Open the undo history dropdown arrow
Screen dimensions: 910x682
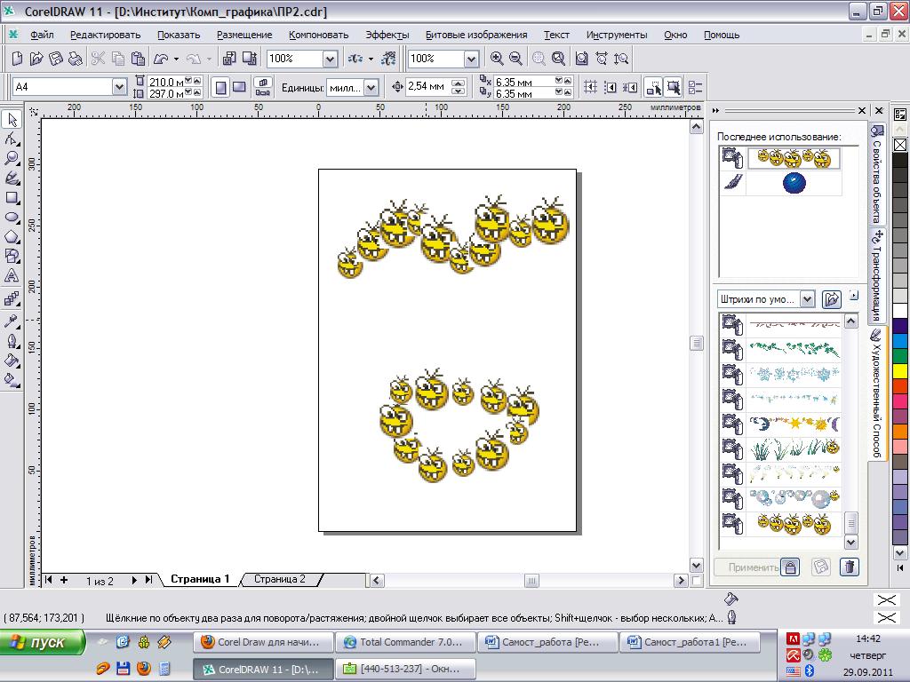coord(177,59)
